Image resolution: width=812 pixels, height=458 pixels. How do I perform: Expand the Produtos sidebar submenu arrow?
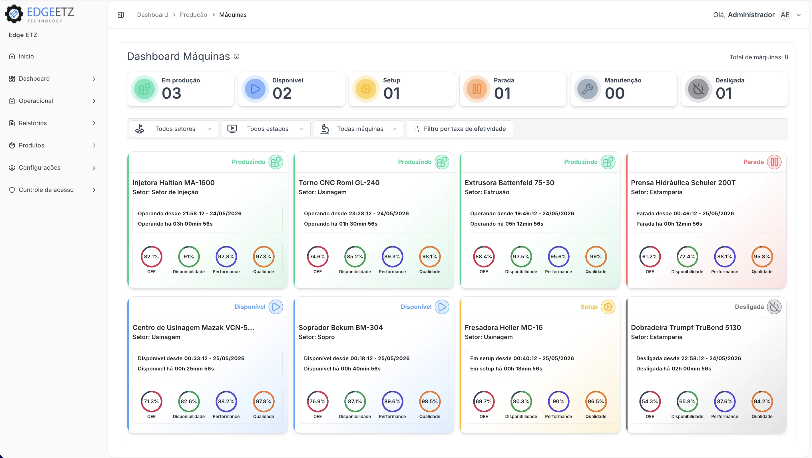[x=94, y=145]
